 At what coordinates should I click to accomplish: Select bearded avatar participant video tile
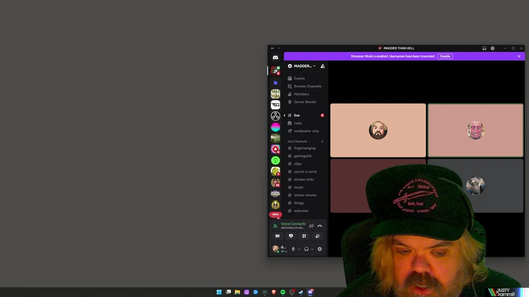(378, 130)
